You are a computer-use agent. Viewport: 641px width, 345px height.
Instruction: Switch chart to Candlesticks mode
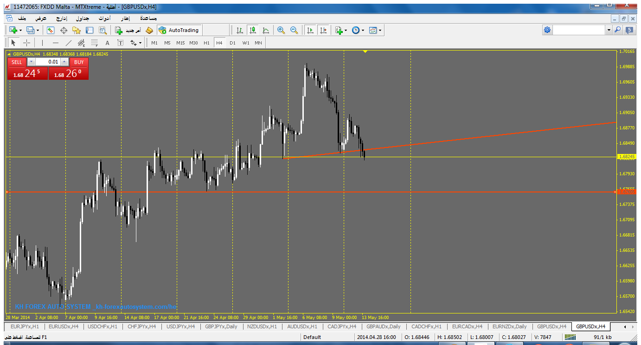(253, 30)
